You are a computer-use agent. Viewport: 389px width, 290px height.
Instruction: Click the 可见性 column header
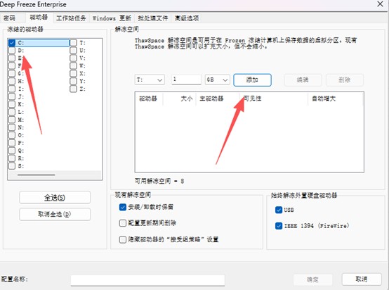pos(274,99)
